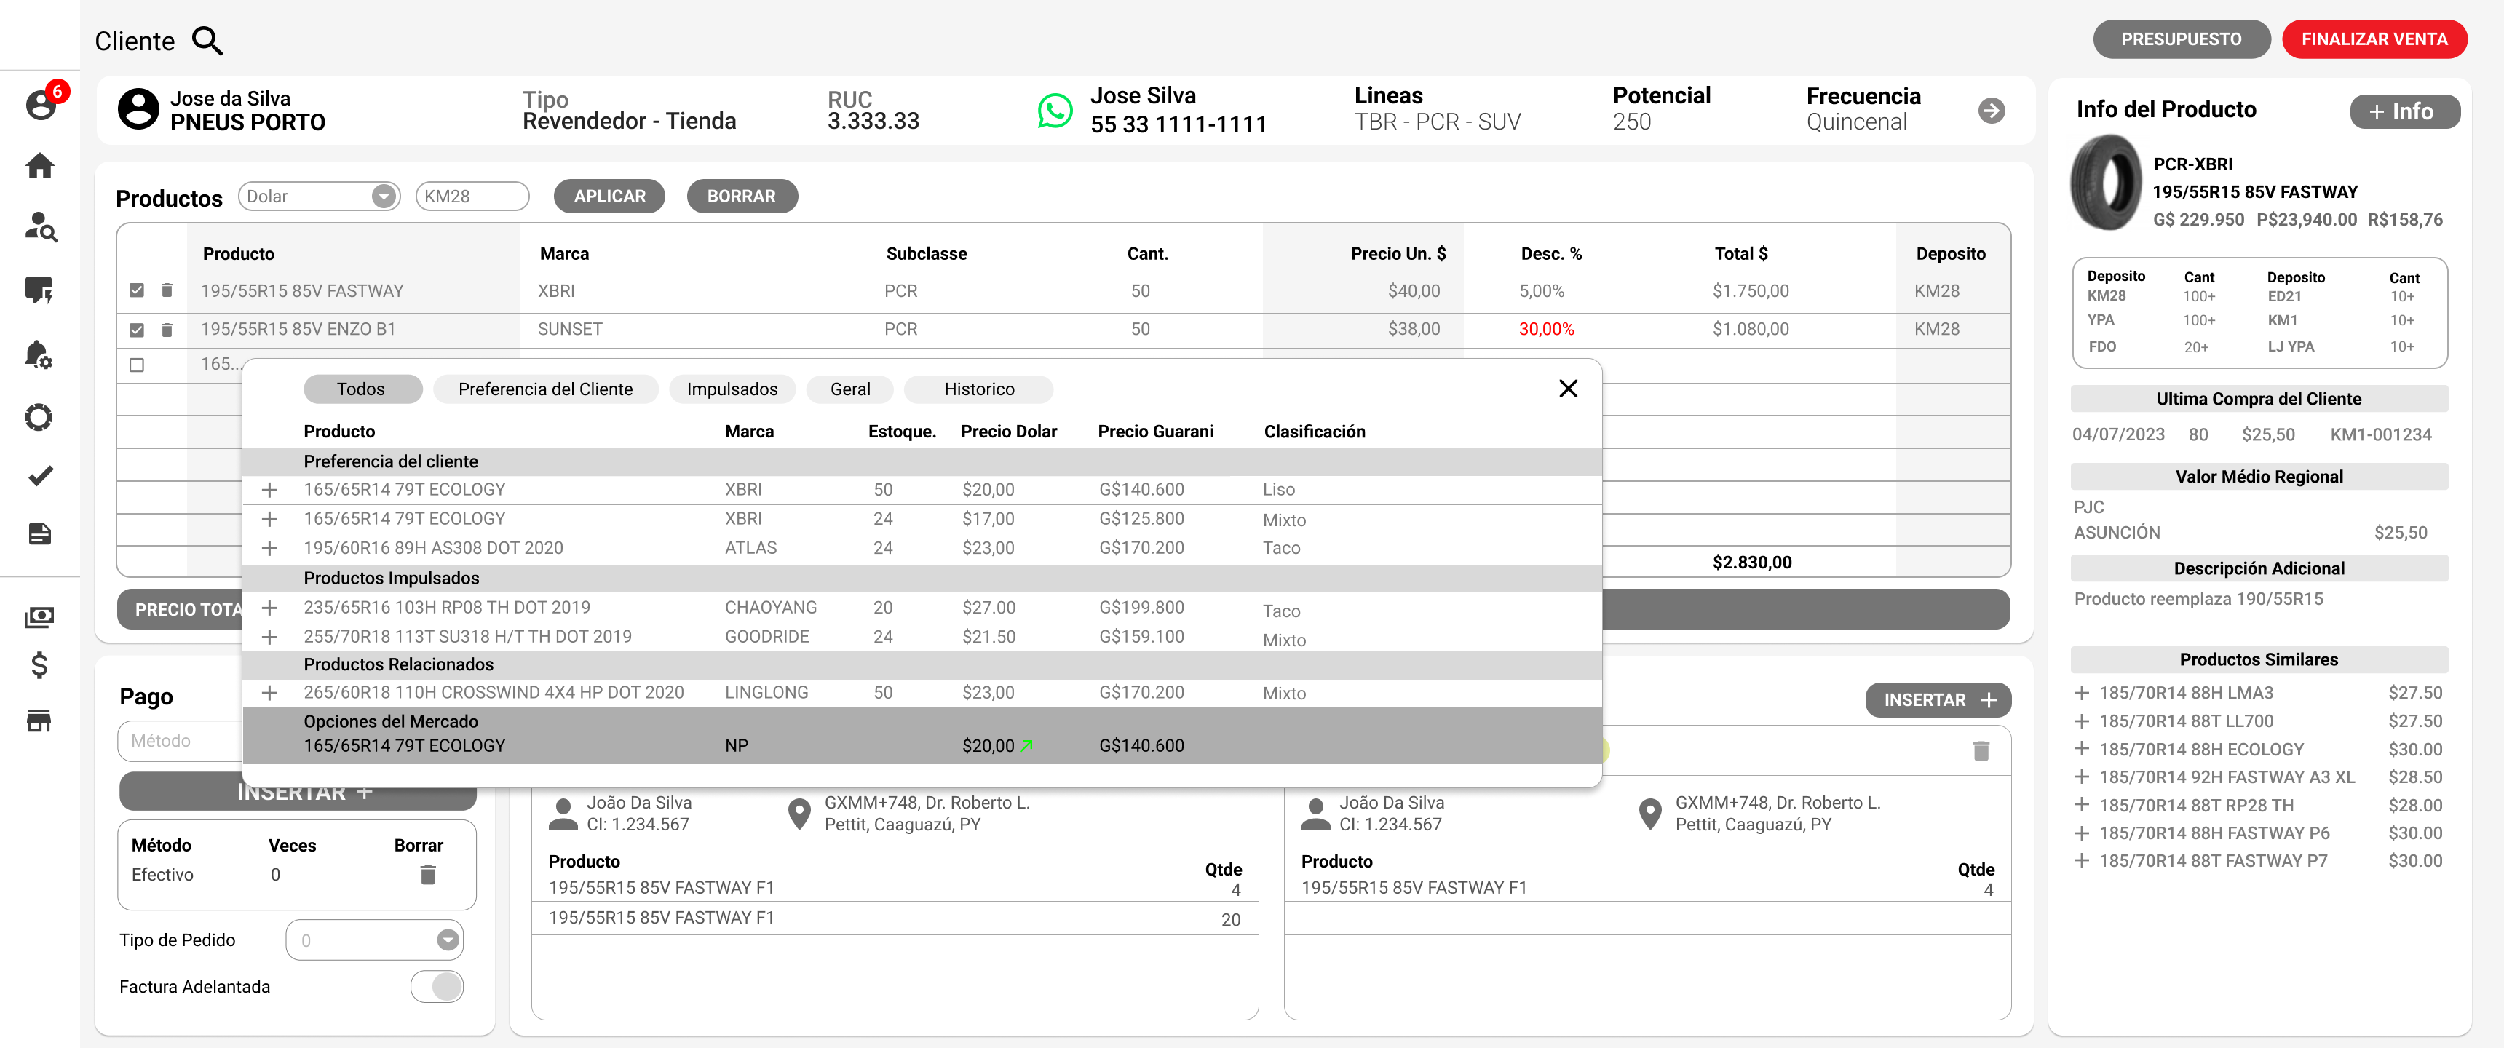The image size is (2504, 1048).
Task: Click the home icon in sidebar
Action: pyautogui.click(x=40, y=166)
